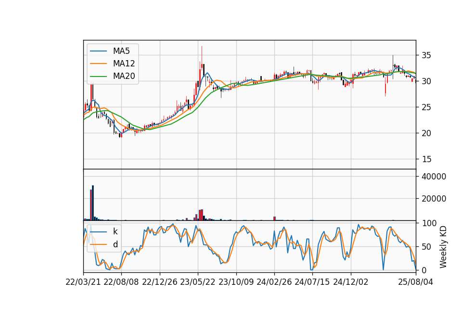
Task: Click the tallest volume bar in 2022
Action: (x=93, y=203)
